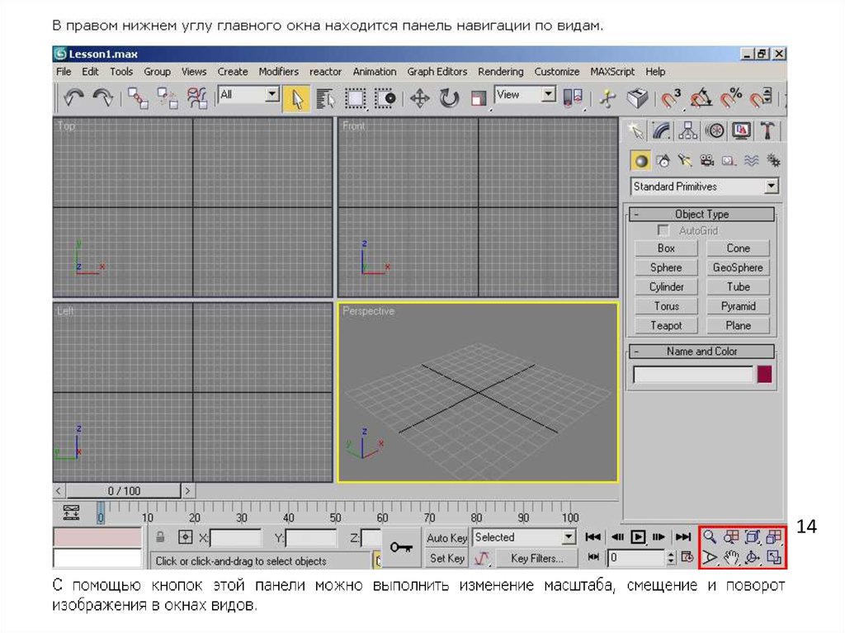Expand the View coordinate system dropdown
The height and width of the screenshot is (633, 845).
coord(549,95)
